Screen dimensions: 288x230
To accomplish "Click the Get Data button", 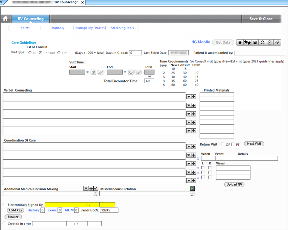I will coord(223,43).
